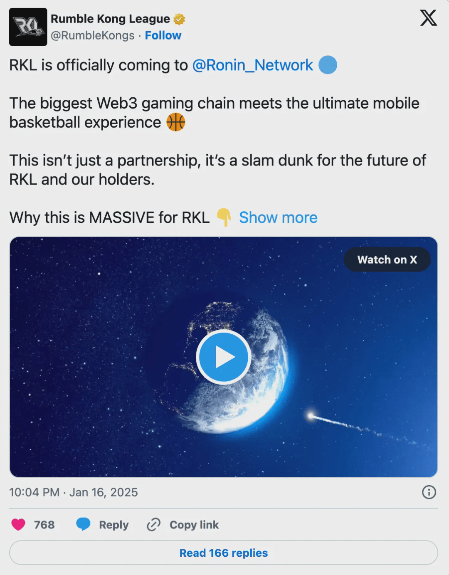The image size is (449, 575).
Task: Click the Reply text label
Action: [x=113, y=525]
